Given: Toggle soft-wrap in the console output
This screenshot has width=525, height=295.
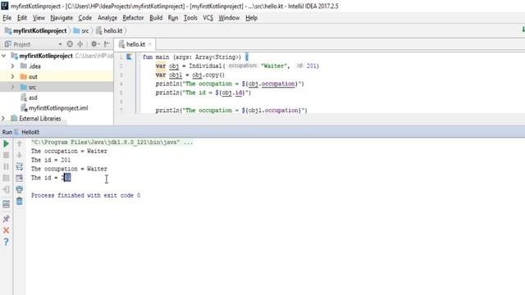Looking at the screenshot, I should pos(20,166).
